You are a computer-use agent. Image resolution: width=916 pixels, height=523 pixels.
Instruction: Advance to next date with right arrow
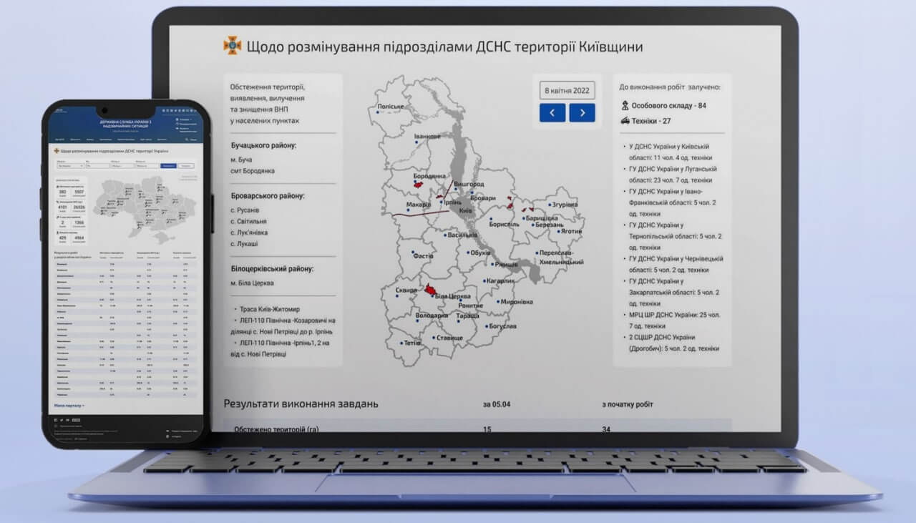(582, 112)
